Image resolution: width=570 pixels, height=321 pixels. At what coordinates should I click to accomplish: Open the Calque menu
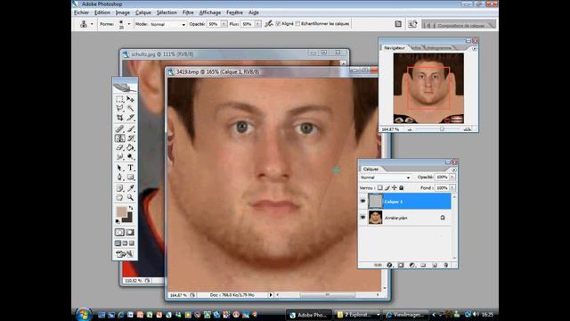[x=143, y=12]
